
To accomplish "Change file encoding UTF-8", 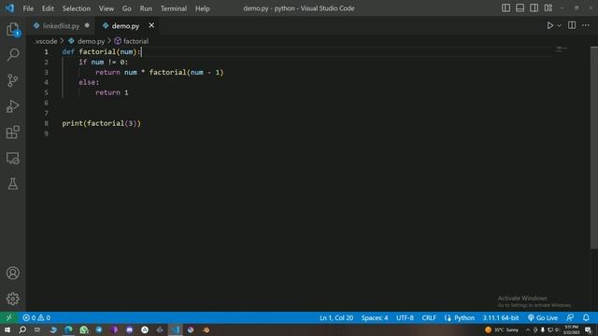I will [x=405, y=317].
